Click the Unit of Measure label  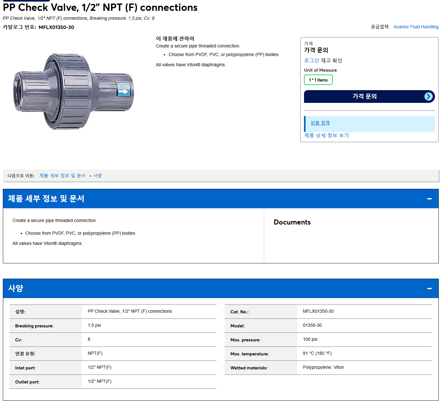[320, 70]
